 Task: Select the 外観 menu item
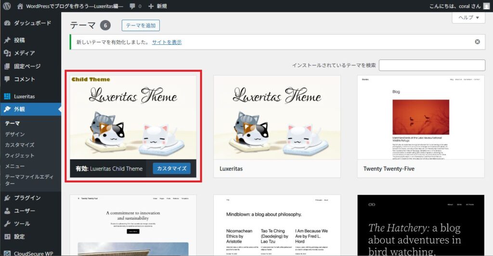[30, 109]
